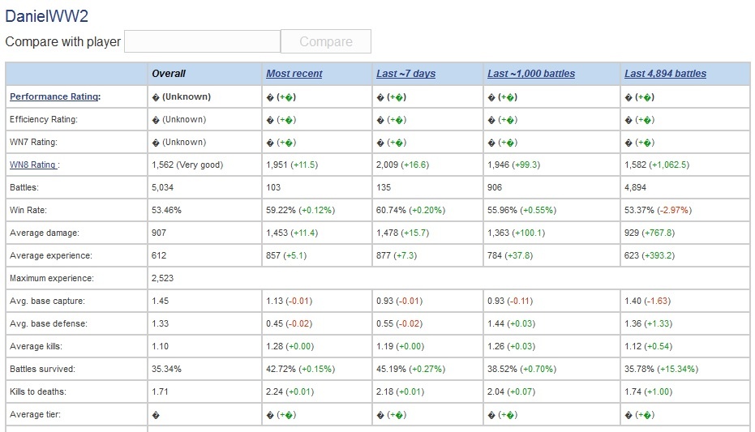This screenshot has height=432, width=755.
Task: Click the DanielWW2 player name heading
Action: [x=45, y=15]
